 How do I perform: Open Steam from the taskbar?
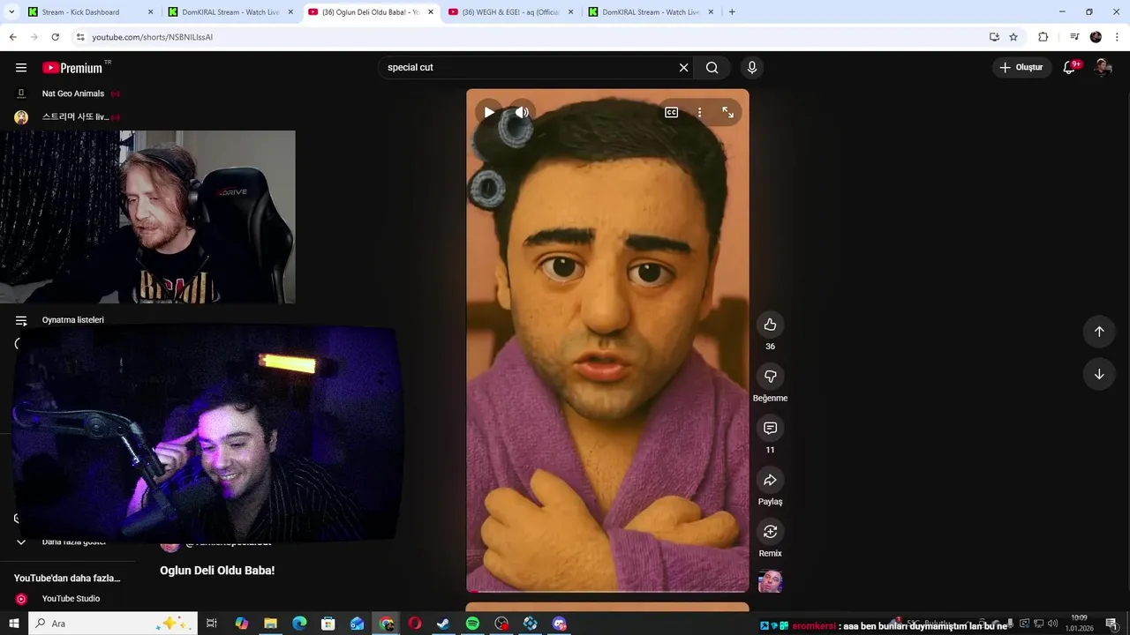click(x=443, y=624)
